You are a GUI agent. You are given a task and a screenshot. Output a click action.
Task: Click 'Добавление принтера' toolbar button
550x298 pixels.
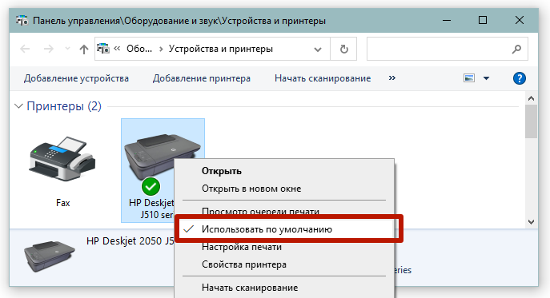pyautogui.click(x=201, y=78)
